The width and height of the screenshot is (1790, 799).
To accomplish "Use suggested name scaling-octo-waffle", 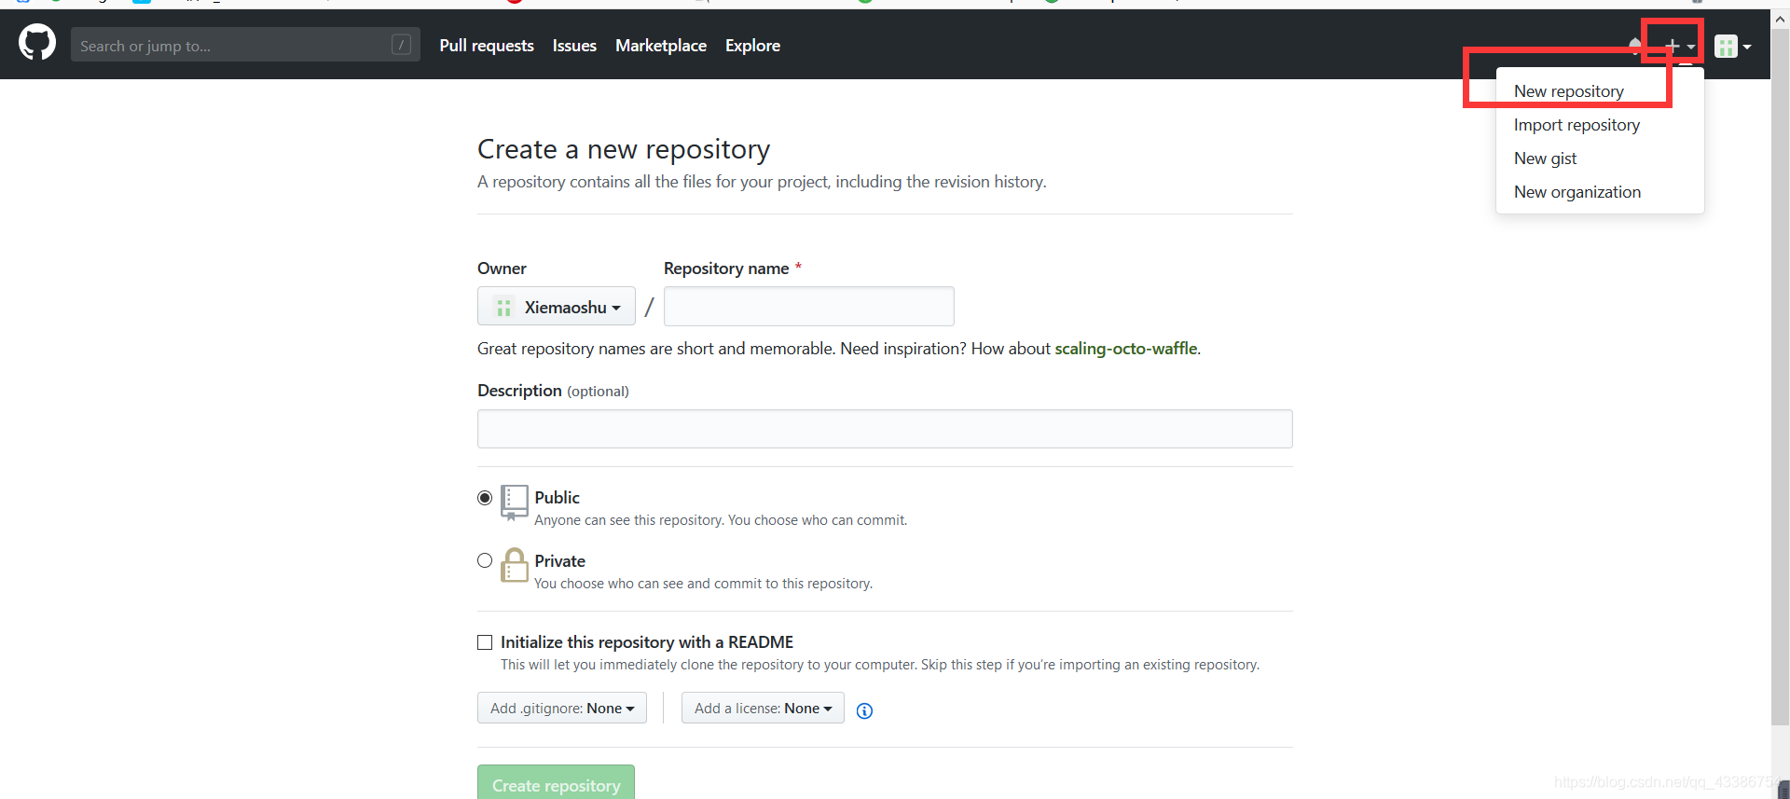I will 1126,349.
